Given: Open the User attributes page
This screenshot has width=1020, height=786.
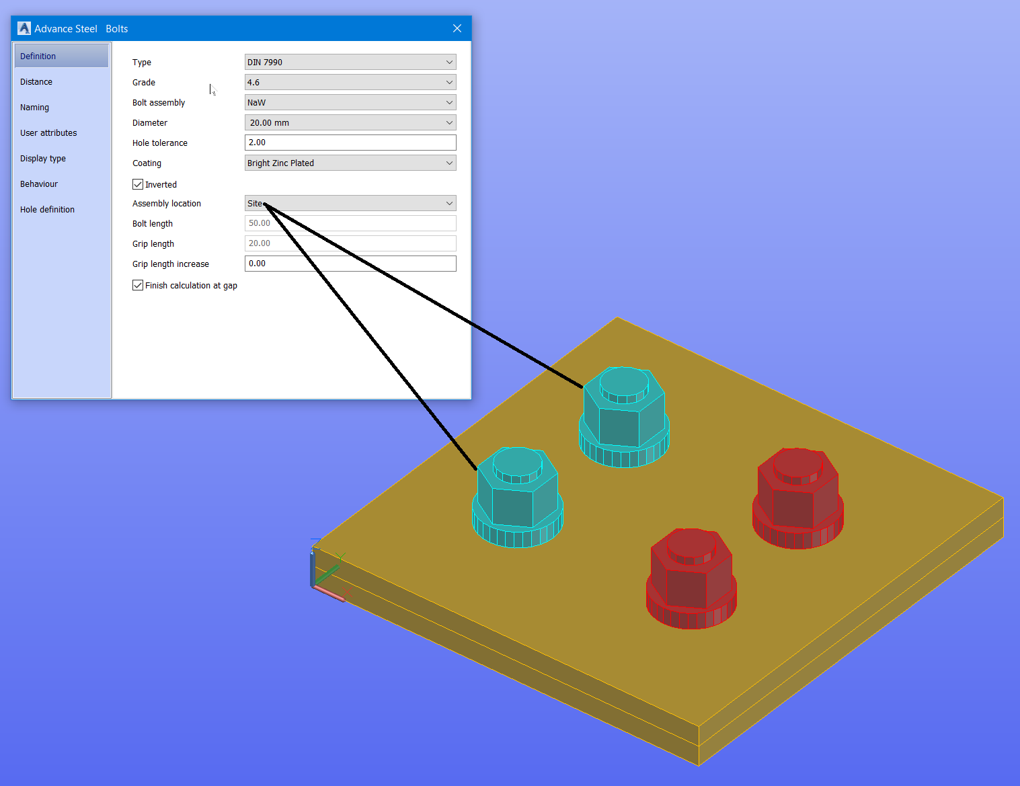Looking at the screenshot, I should (48, 132).
